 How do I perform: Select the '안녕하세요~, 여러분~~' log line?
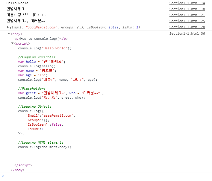(x=26, y=21)
